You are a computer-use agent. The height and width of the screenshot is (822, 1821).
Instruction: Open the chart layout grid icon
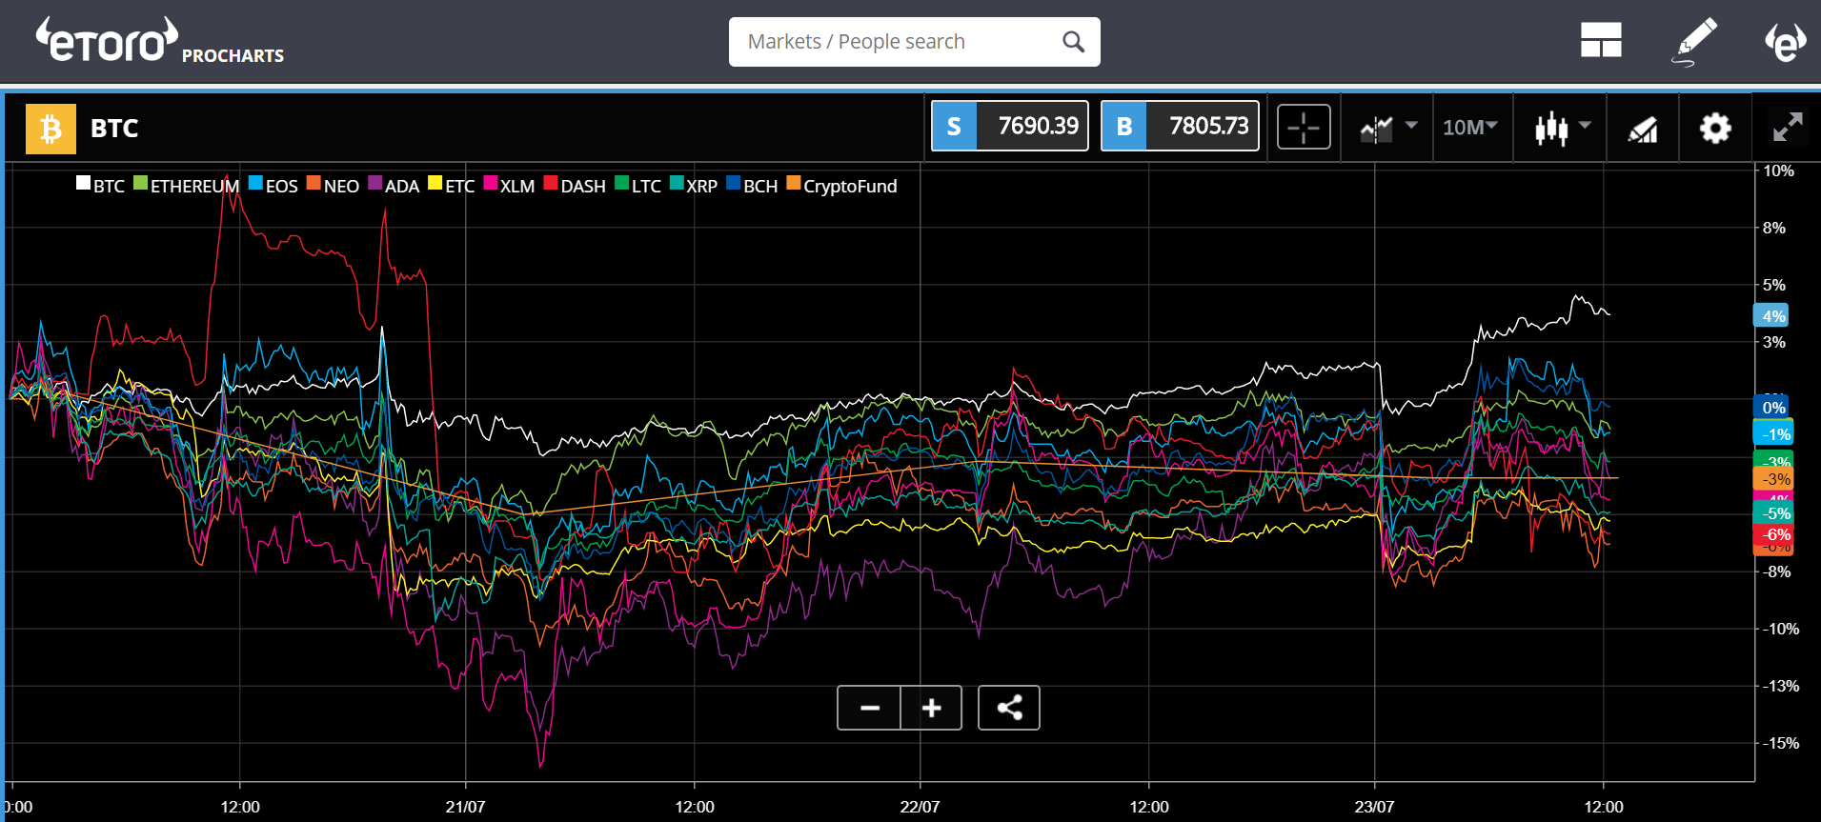click(1601, 41)
